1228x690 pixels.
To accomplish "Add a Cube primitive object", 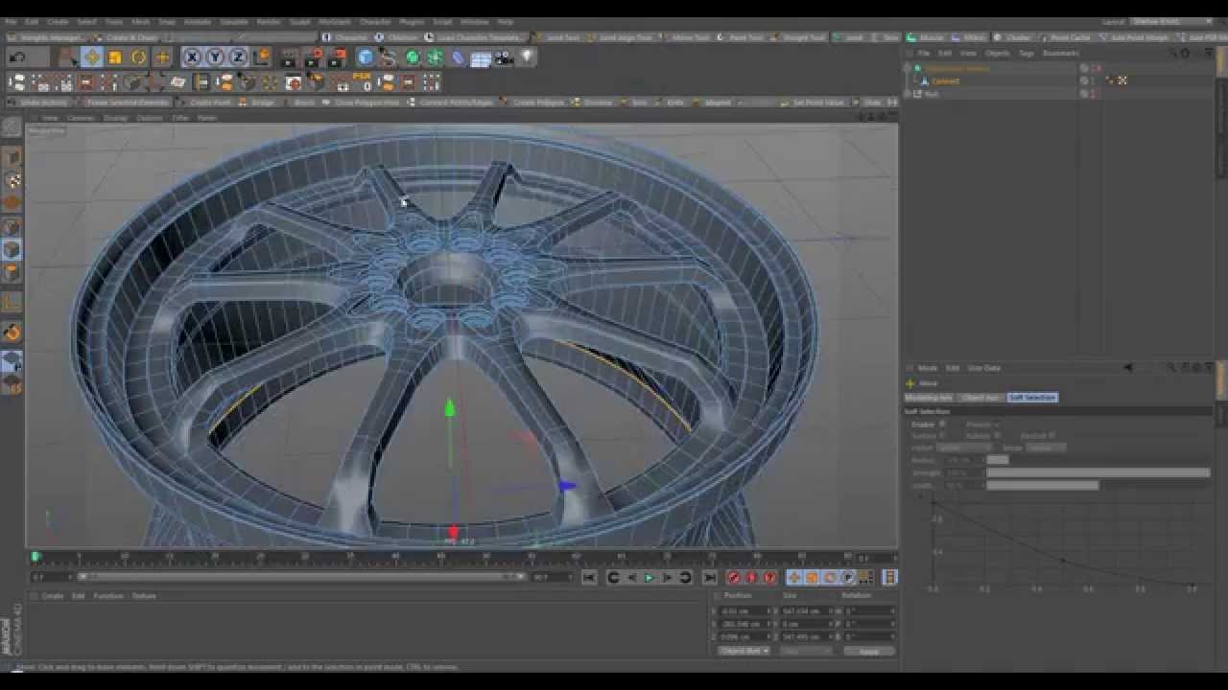I will [x=366, y=57].
